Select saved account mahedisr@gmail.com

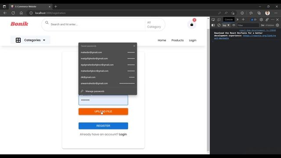[108, 52]
